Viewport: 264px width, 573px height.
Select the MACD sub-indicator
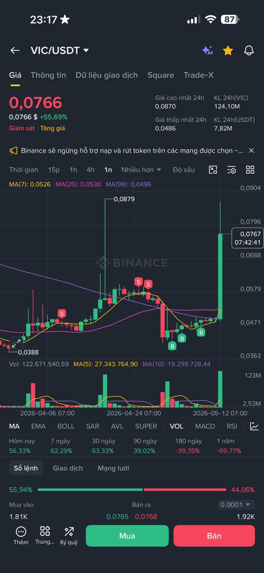coord(205,426)
